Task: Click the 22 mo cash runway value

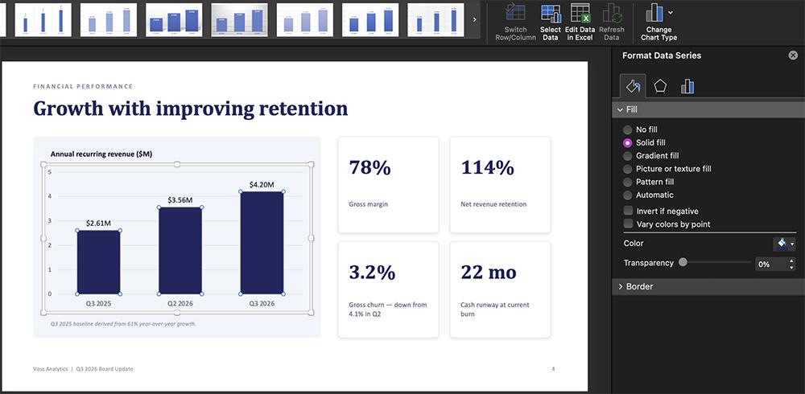Action: (x=489, y=273)
